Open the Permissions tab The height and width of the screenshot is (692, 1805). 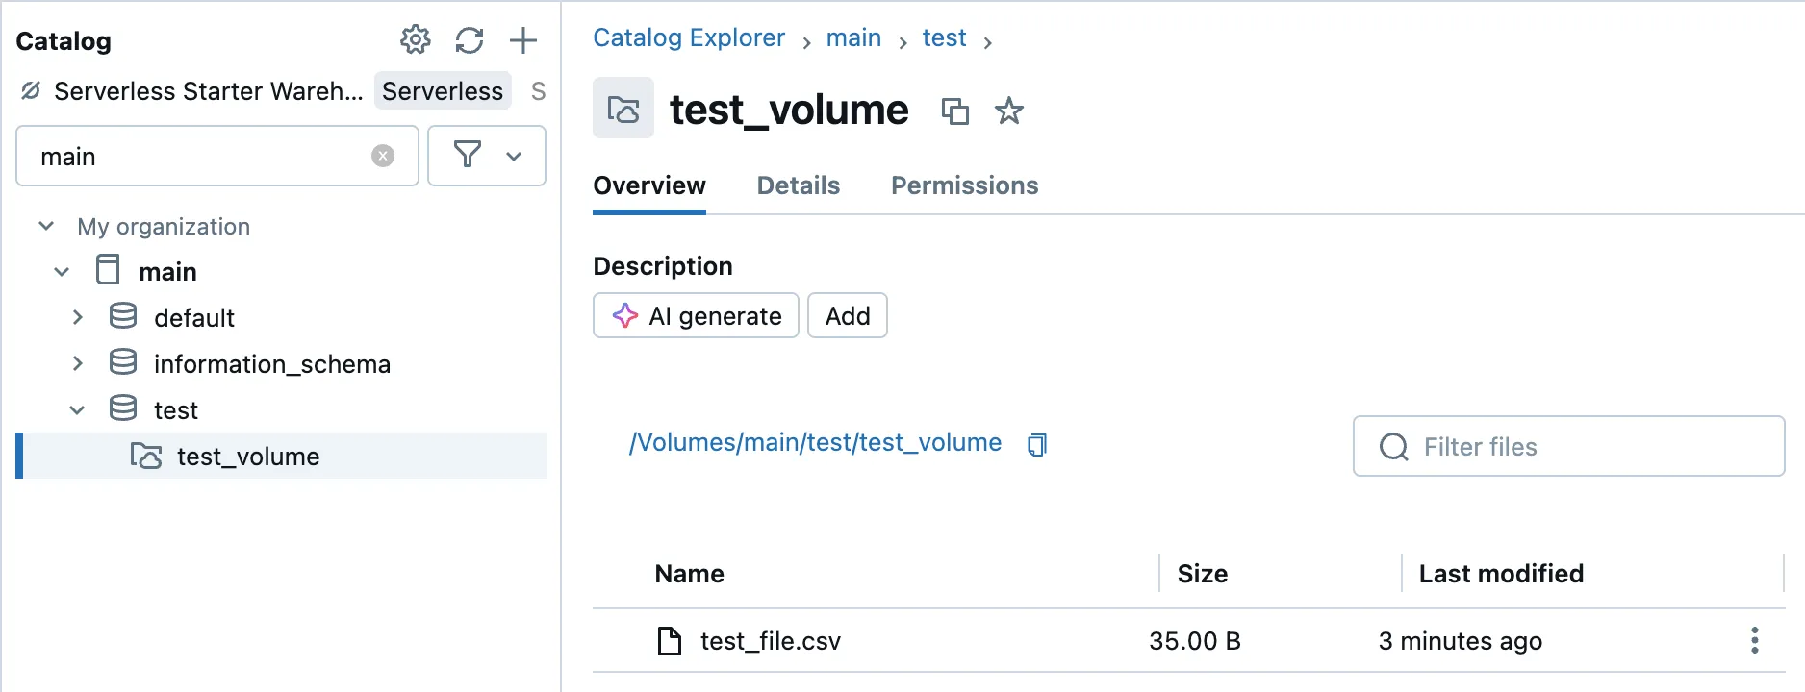pos(964,185)
